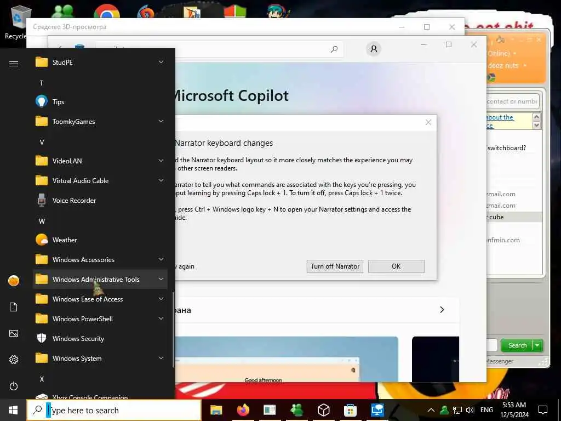Screen dimensions: 561x421
Task: Open the Messenger Search button dropdown arrow
Action: tap(537, 345)
